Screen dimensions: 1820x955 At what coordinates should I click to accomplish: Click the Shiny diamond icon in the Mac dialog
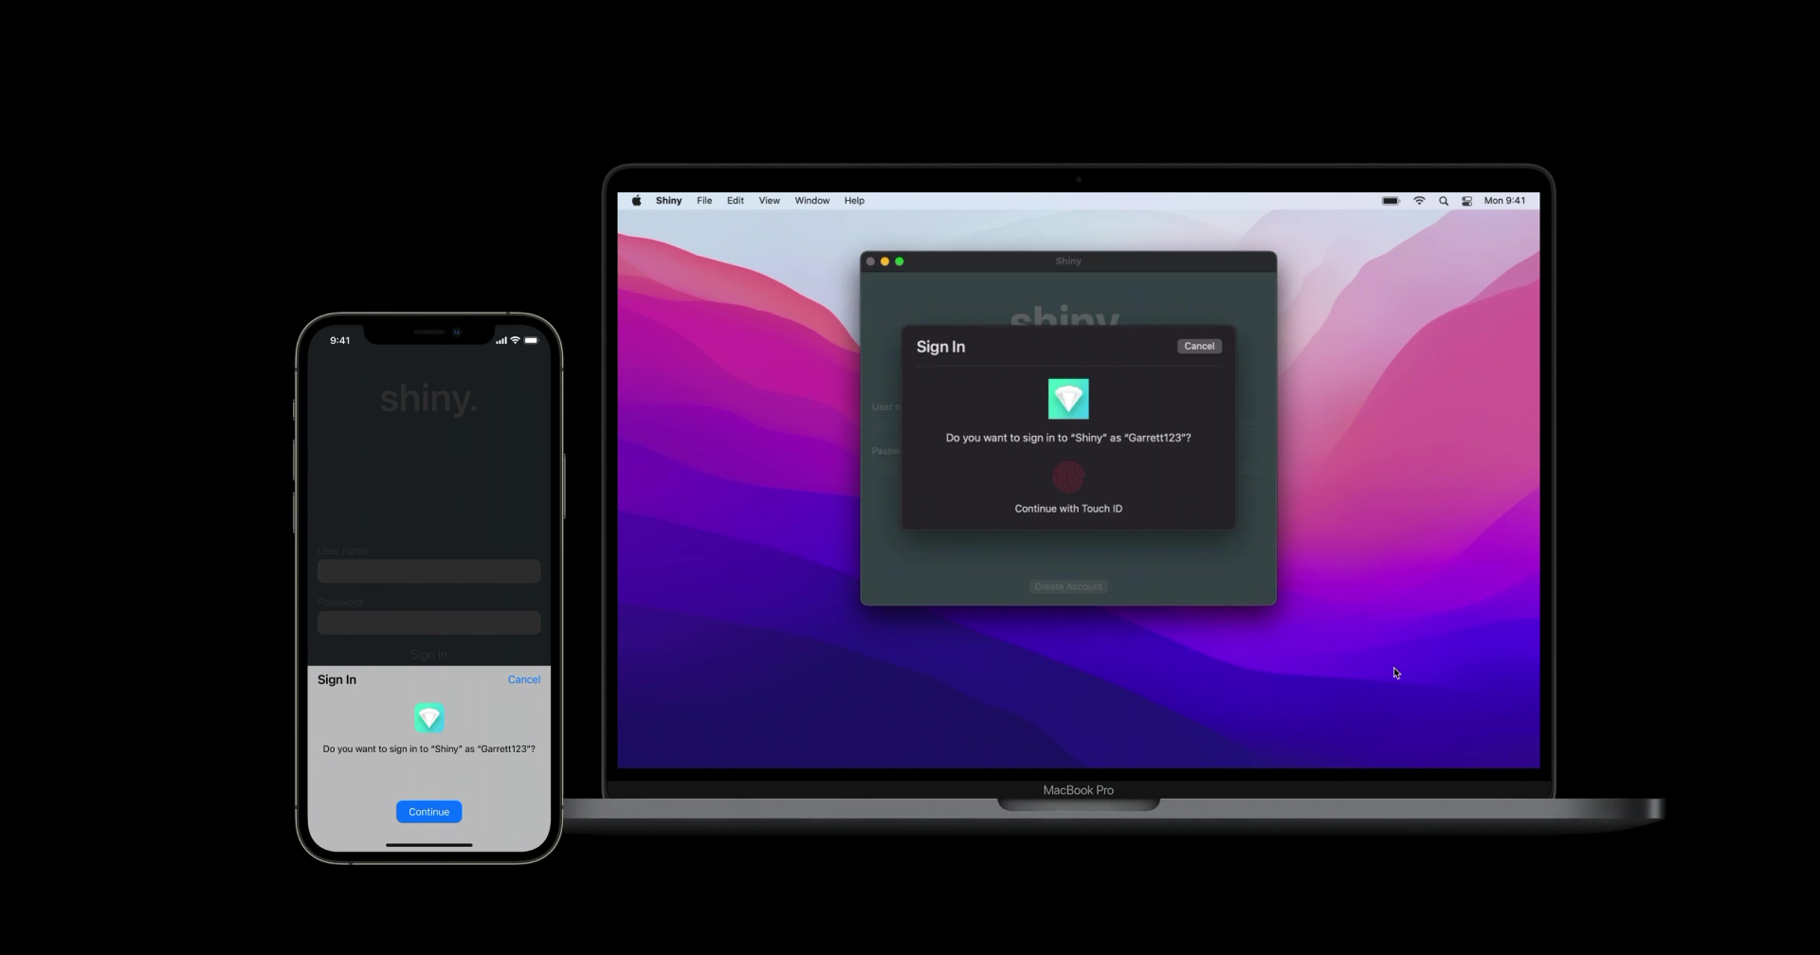(1068, 399)
